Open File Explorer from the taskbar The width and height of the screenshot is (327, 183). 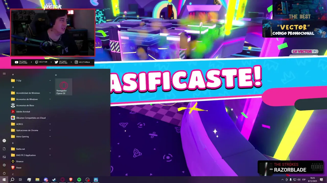click(37, 180)
